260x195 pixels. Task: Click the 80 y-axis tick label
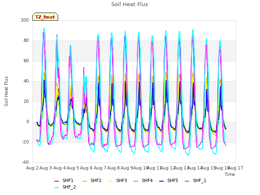pyautogui.click(x=26, y=41)
